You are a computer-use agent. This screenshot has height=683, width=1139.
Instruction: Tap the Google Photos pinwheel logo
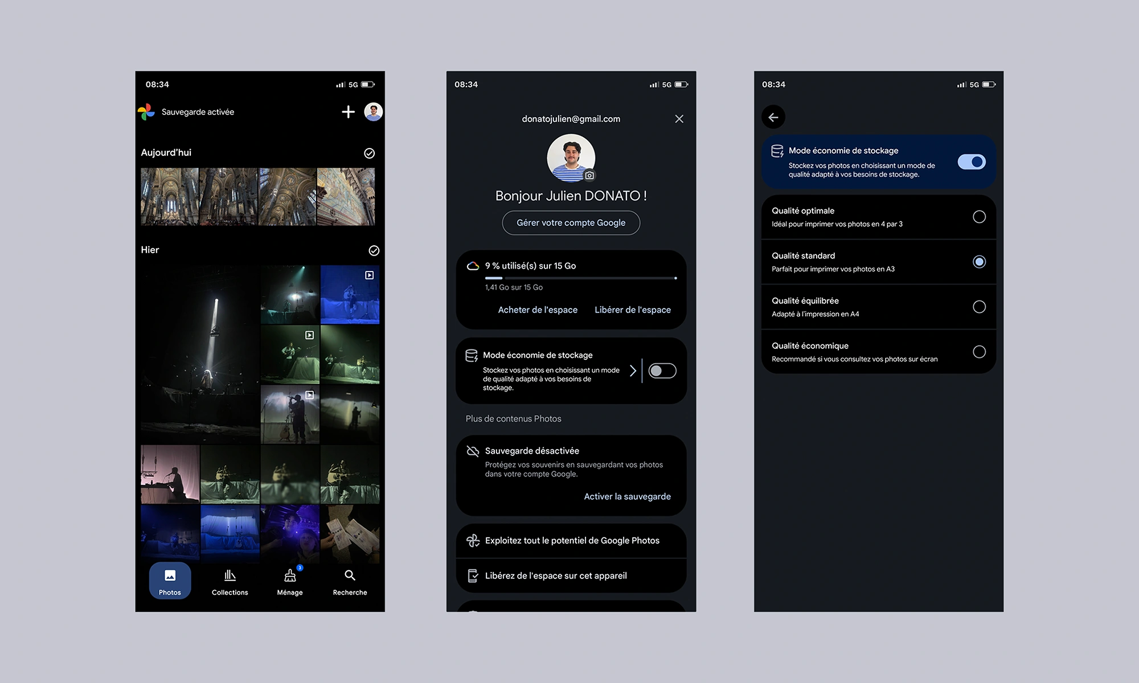(x=146, y=112)
